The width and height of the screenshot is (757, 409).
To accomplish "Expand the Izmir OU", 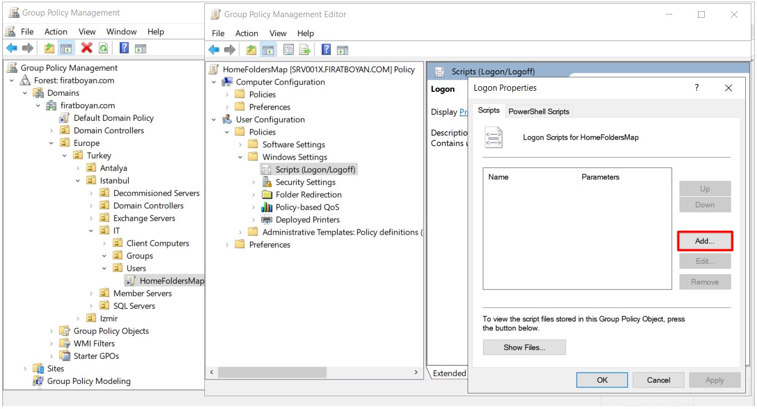I will pyautogui.click(x=78, y=318).
